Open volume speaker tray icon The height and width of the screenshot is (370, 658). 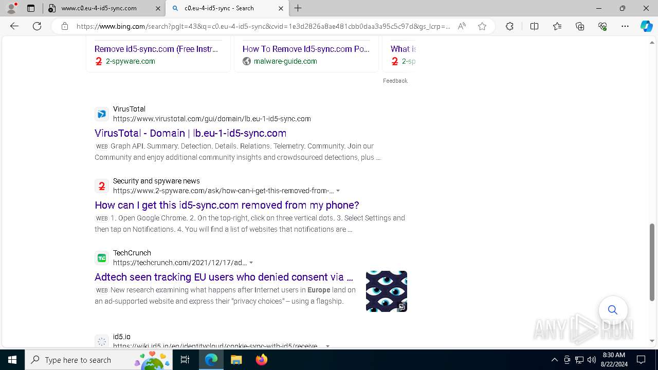[592, 360]
